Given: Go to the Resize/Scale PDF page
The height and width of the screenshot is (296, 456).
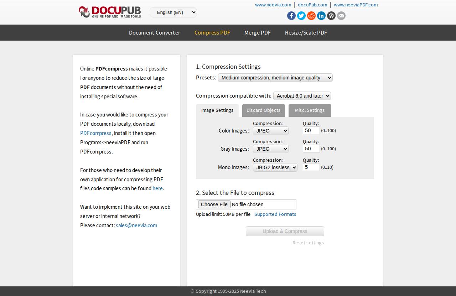Looking at the screenshot, I should click(306, 33).
